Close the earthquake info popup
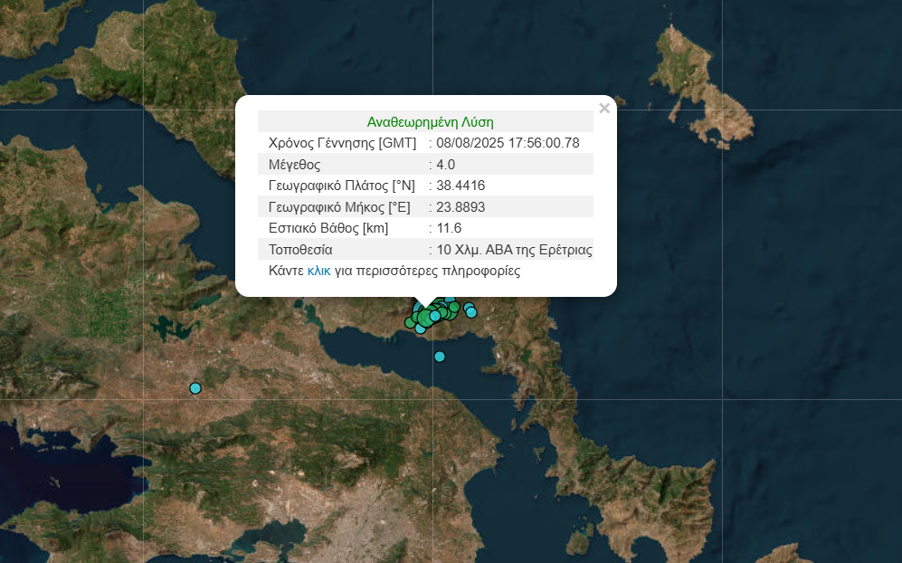This screenshot has width=902, height=563. pos(604,109)
